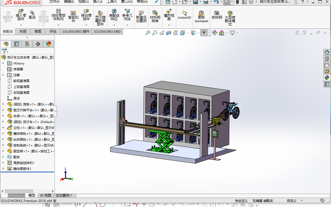Image resolution: width=331 pixels, height=207 pixels.
Task: Create New Motion Study (新建运动算例)
Action: pos(141,17)
